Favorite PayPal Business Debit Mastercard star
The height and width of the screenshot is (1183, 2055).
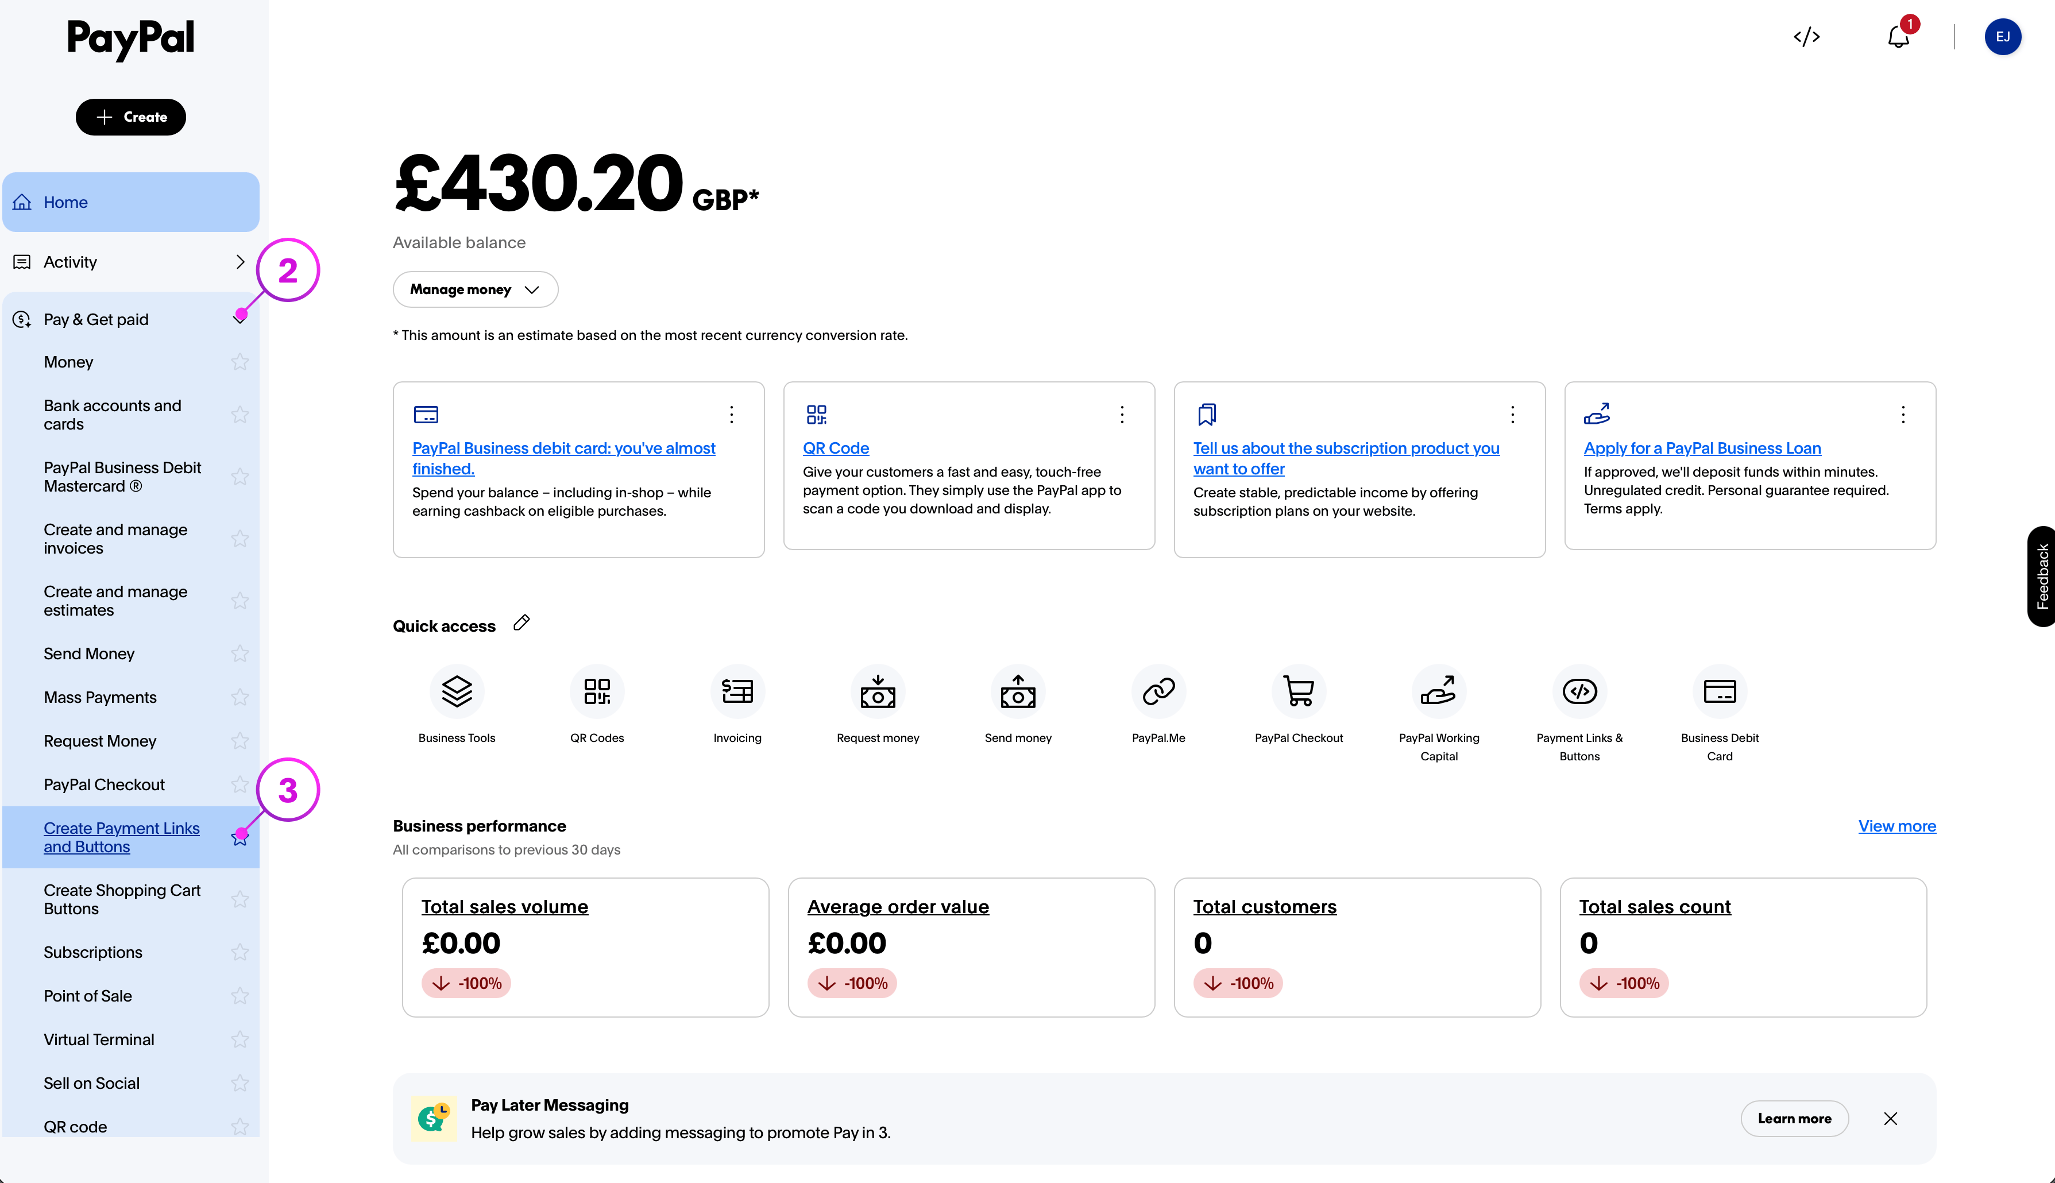tap(240, 476)
